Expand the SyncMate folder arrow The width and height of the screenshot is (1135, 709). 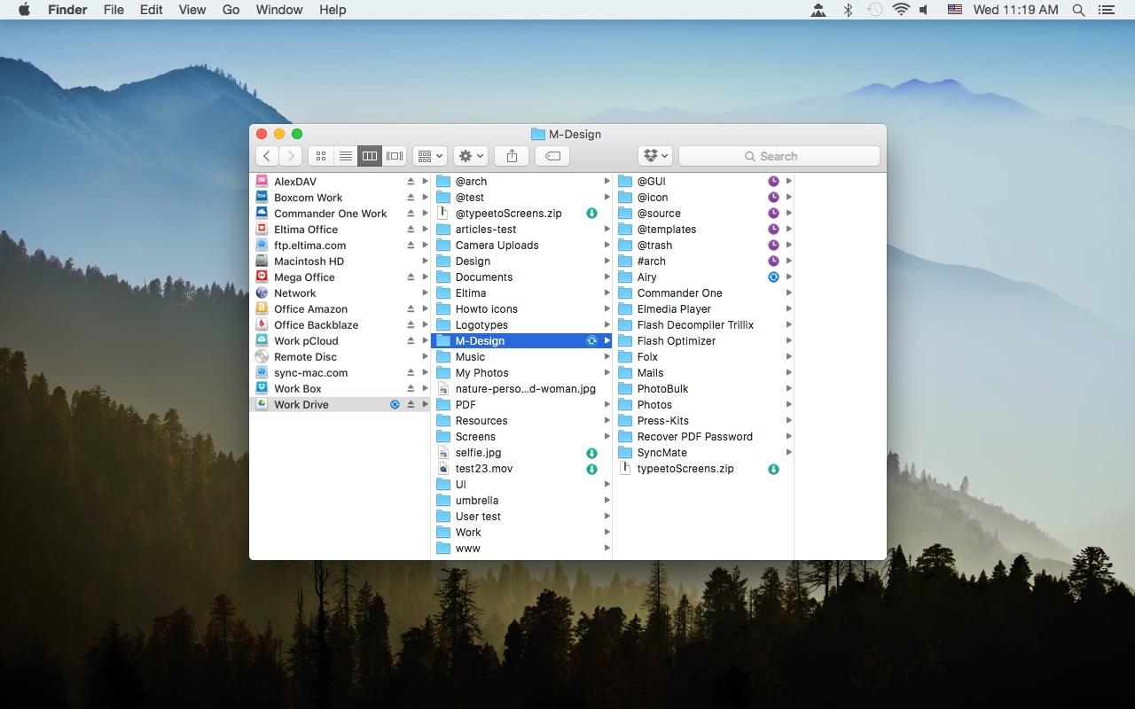point(788,453)
